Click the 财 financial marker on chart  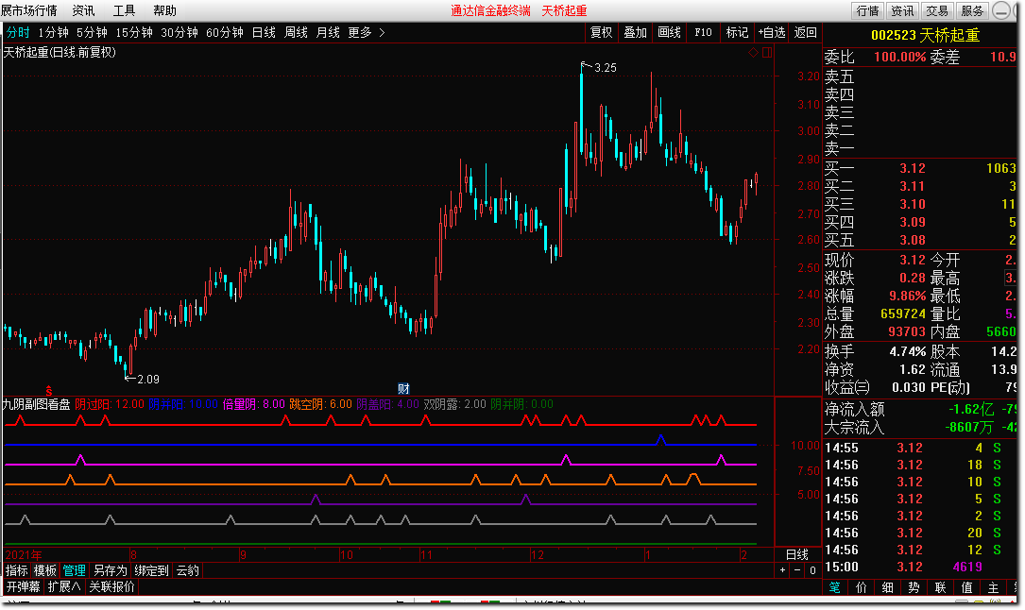tap(403, 389)
